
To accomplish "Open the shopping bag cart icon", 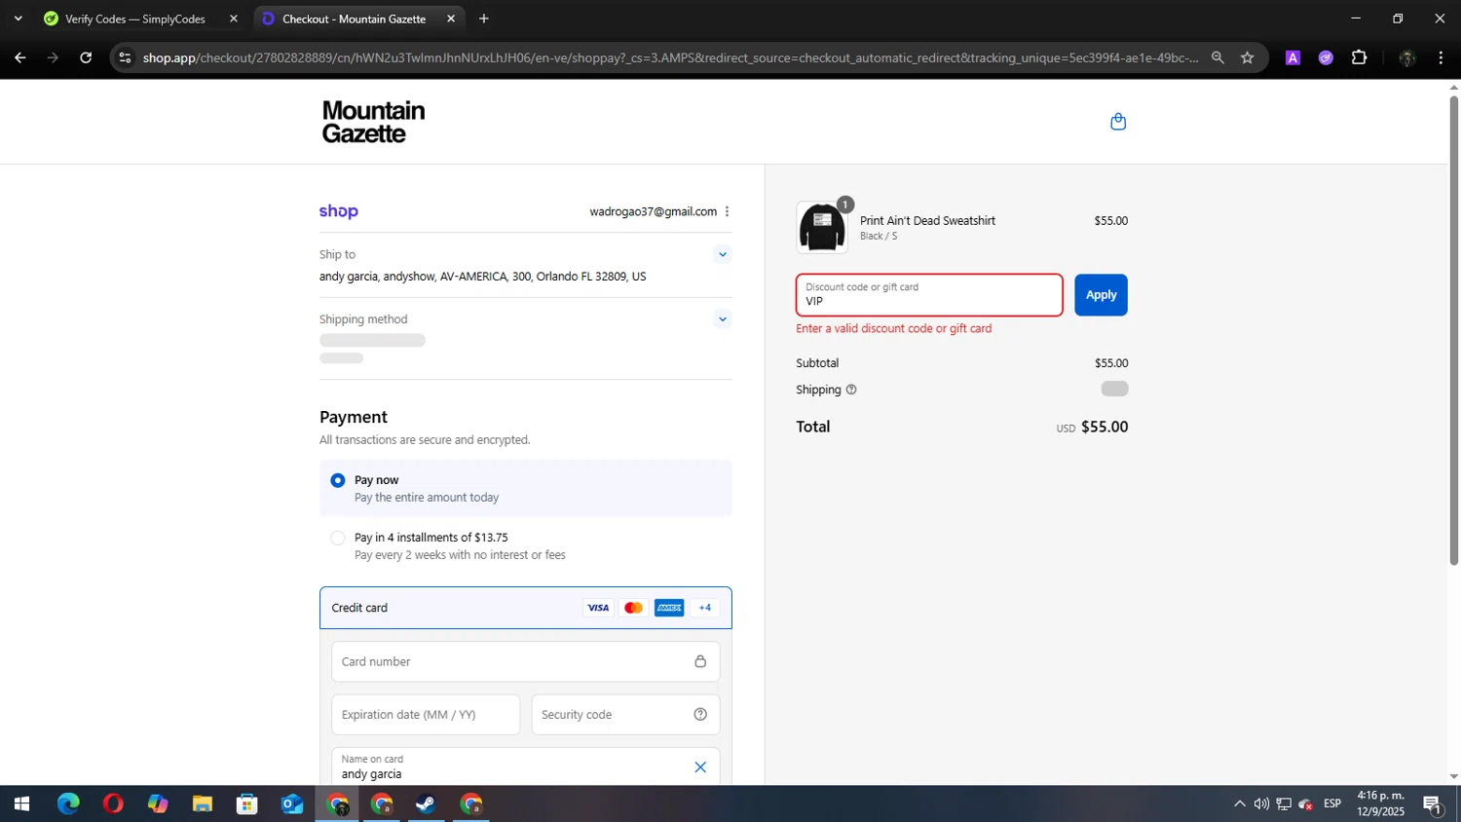I will click(1118, 122).
